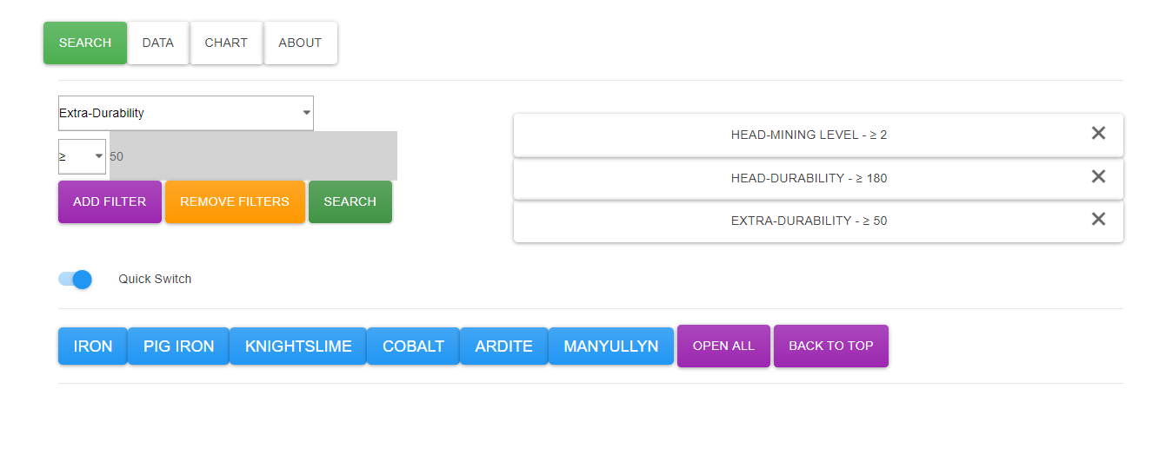The width and height of the screenshot is (1159, 475).
Task: Delete the Extra-Durability filter with X
Action: [1098, 220]
